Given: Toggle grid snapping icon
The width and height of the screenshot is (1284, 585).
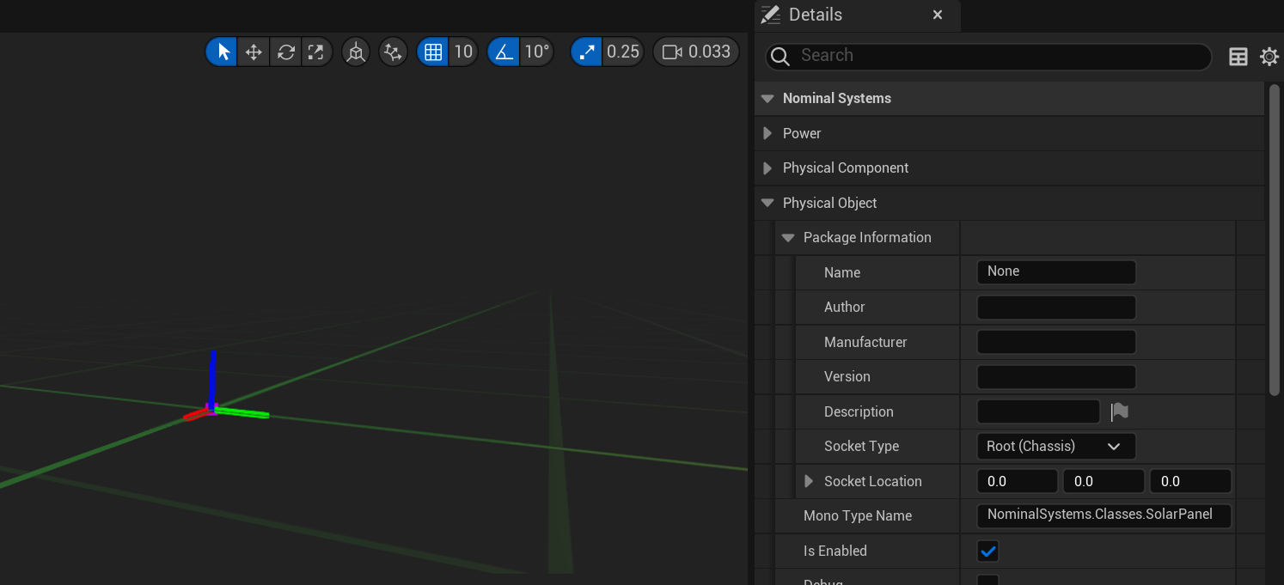Looking at the screenshot, I should [x=433, y=52].
